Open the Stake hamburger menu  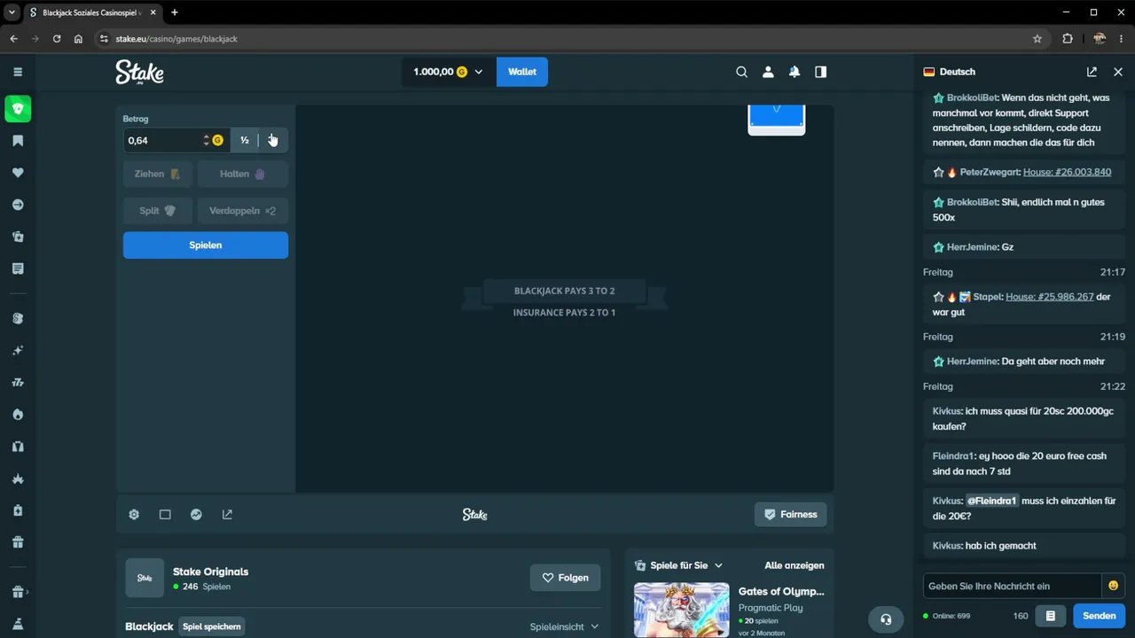(18, 72)
